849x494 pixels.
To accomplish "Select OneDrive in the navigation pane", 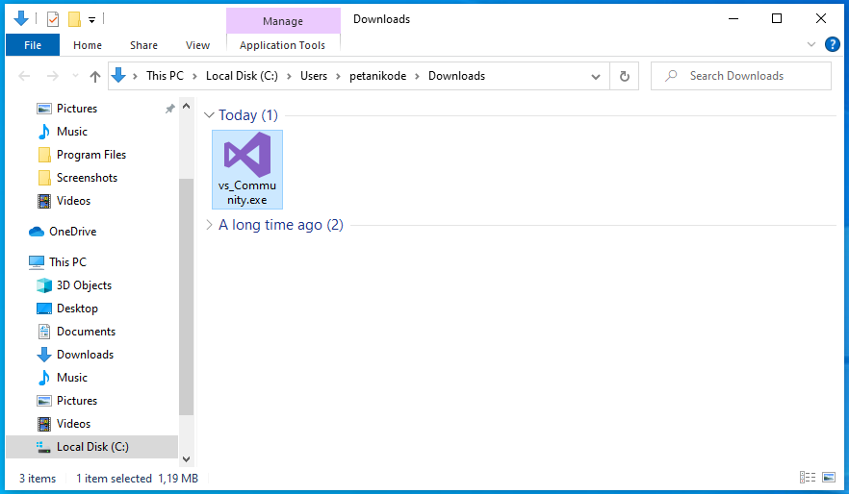I will pos(72,232).
